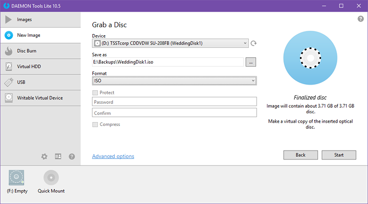The image size is (368, 204).
Task: Click the Save as path field
Action: click(x=168, y=62)
